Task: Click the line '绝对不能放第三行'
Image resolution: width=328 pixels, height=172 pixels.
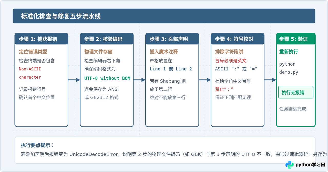Action: 168,97
